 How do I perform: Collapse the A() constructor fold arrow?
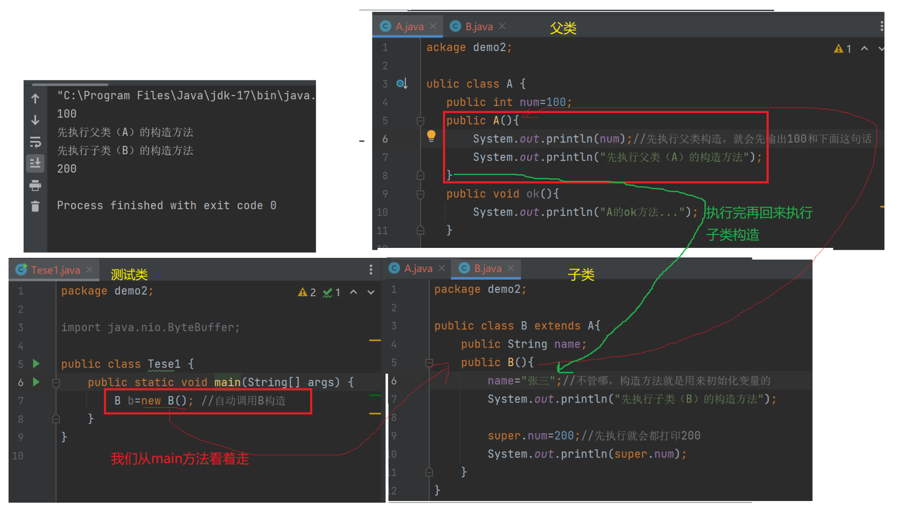point(420,121)
